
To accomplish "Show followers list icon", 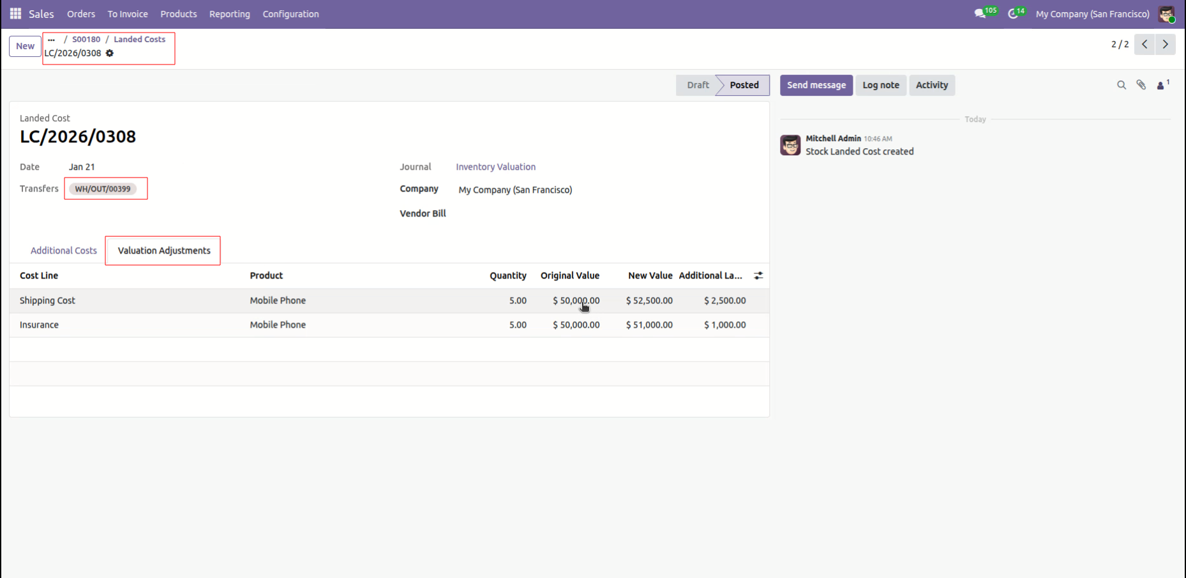I will pyautogui.click(x=1161, y=85).
